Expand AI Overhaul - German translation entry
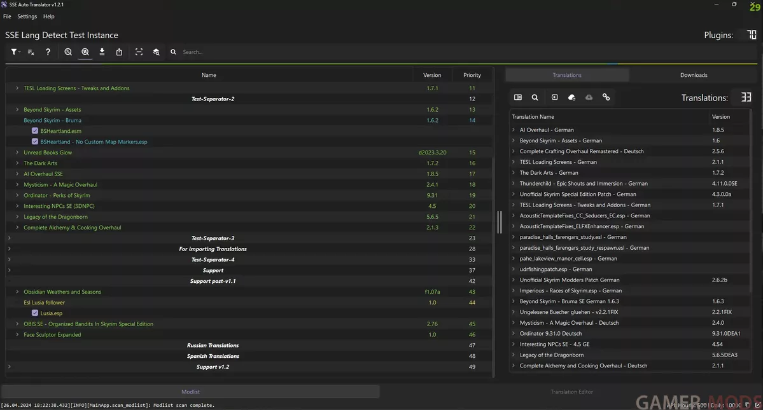 (x=514, y=130)
